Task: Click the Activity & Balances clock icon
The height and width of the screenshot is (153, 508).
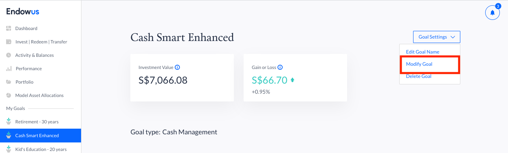Action: coord(9,55)
